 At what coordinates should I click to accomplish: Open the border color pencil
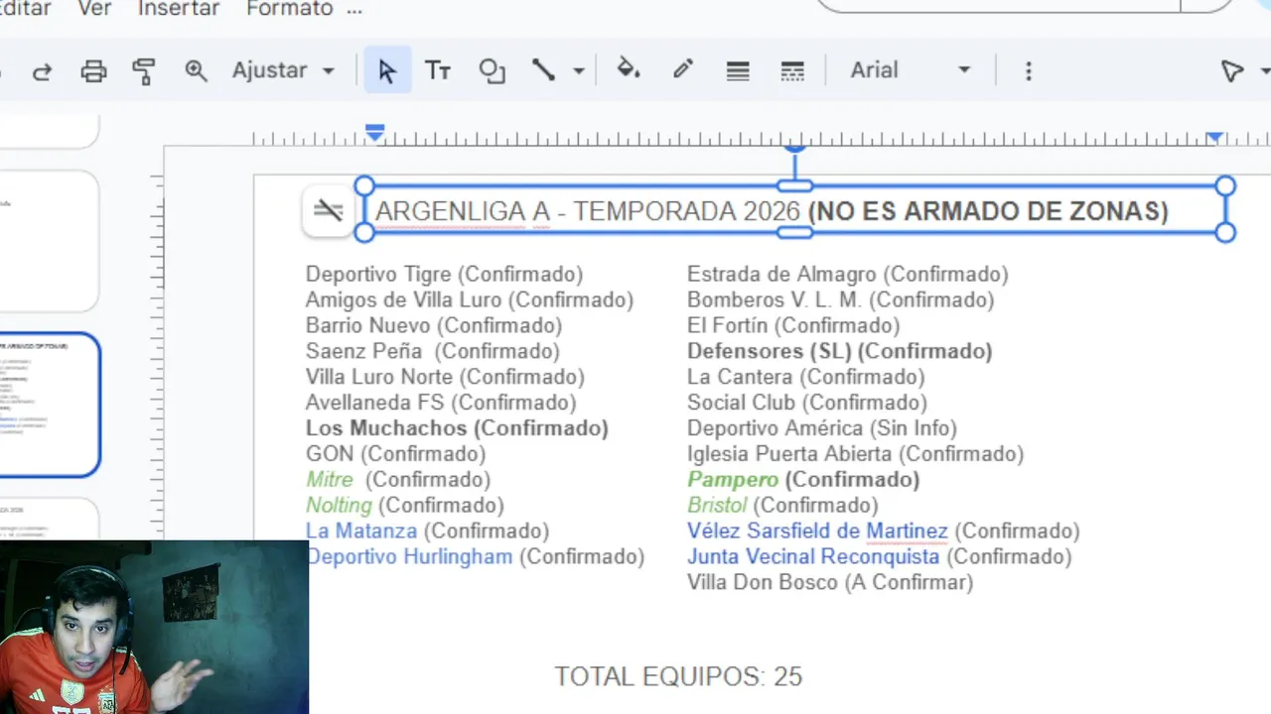click(683, 69)
